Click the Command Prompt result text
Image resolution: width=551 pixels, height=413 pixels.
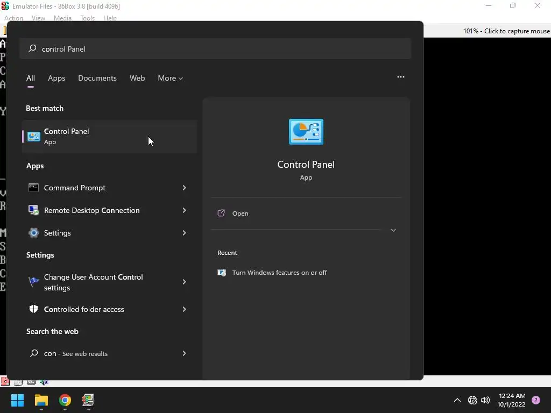point(74,188)
